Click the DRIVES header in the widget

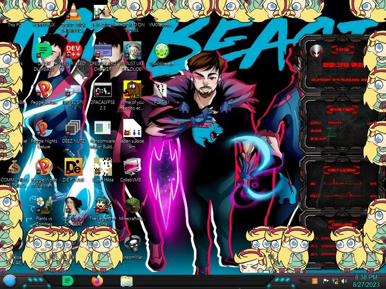pyautogui.click(x=342, y=224)
